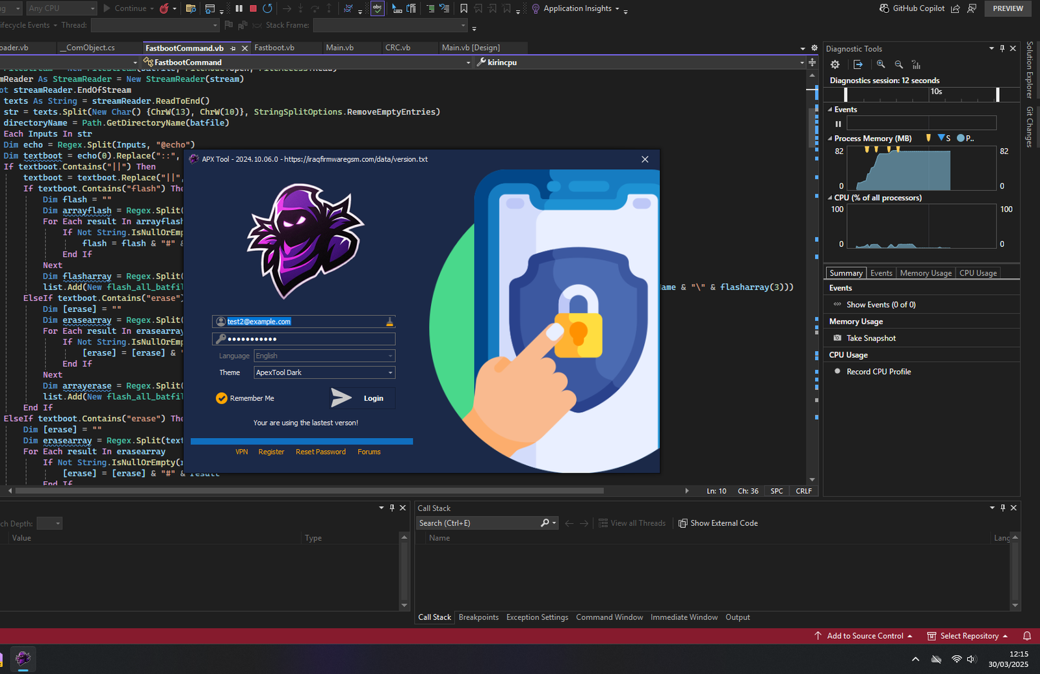Toggle the bookmark icon in toolbar
1040x674 pixels.
[463, 8]
